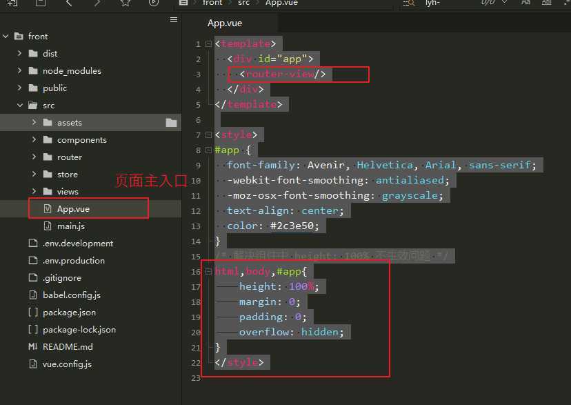Open README.md file name in tree
Image resolution: width=571 pixels, height=405 pixels.
68,347
